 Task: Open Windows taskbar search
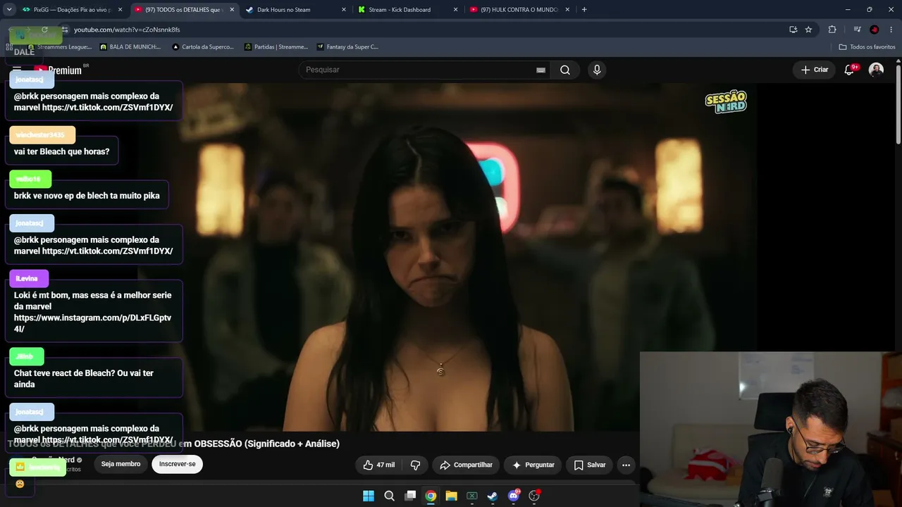click(389, 496)
